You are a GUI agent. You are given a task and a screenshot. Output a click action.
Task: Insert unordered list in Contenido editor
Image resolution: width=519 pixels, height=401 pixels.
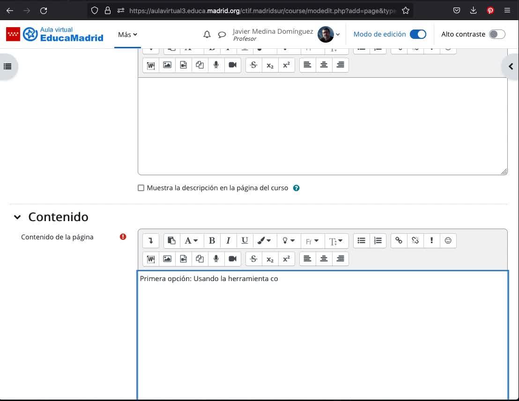[361, 241]
